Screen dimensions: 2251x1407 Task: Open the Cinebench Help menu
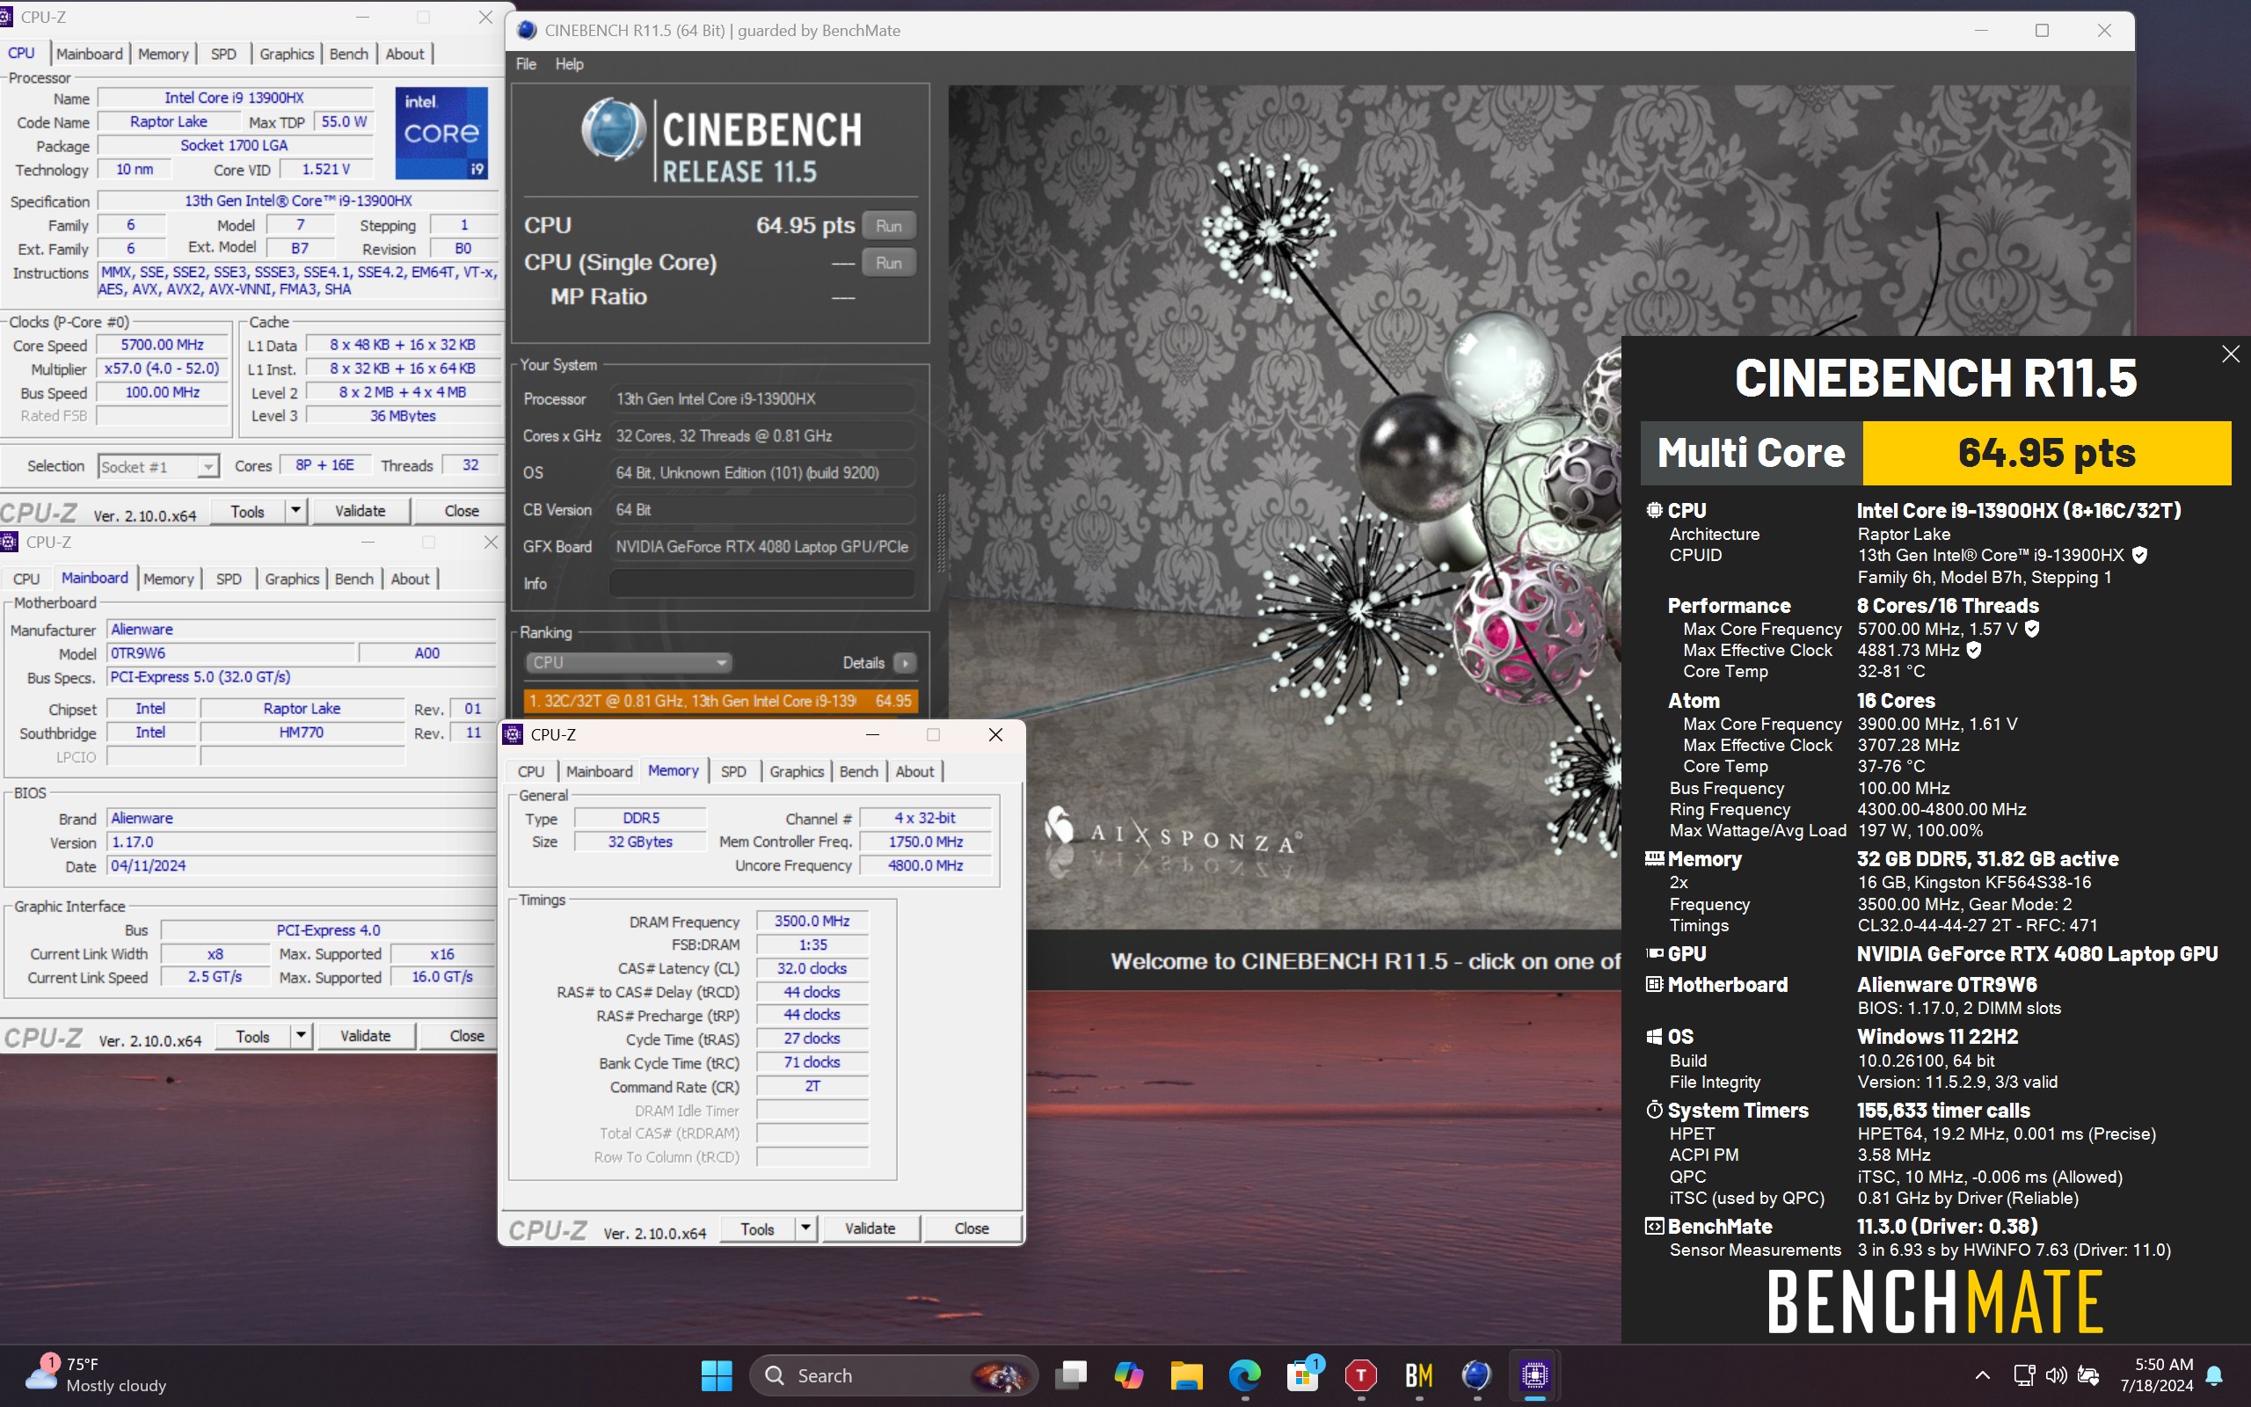click(569, 64)
